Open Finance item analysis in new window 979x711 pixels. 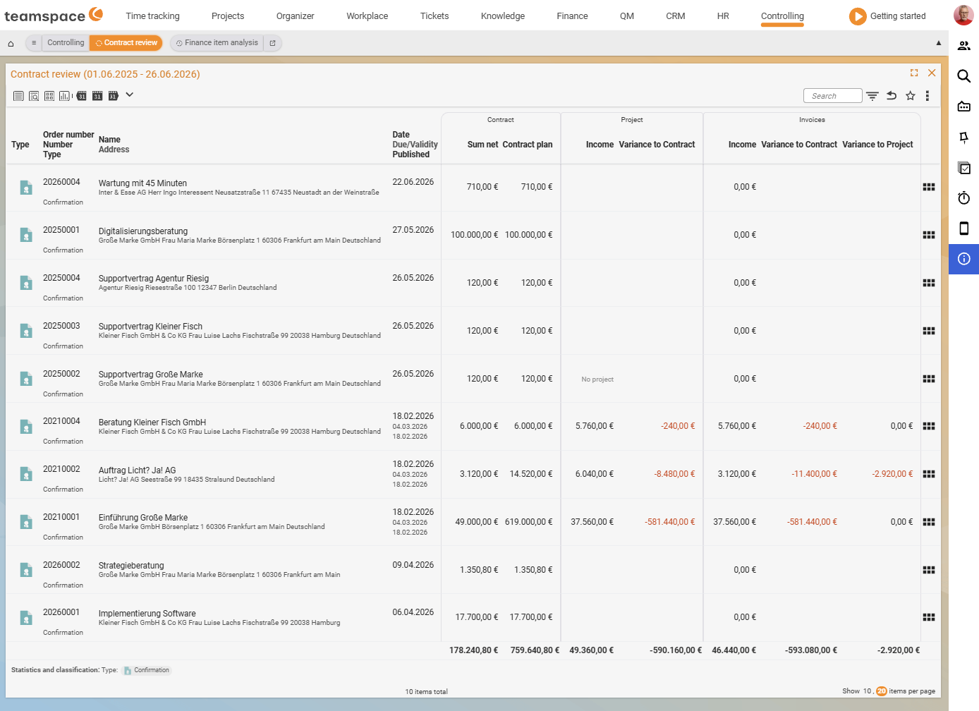click(x=273, y=43)
